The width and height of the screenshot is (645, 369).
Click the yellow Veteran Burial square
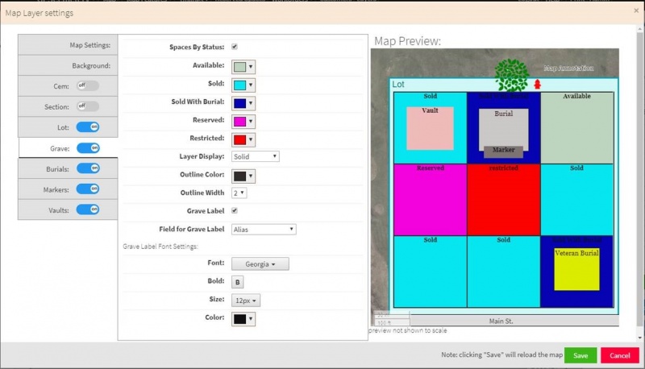coord(576,269)
